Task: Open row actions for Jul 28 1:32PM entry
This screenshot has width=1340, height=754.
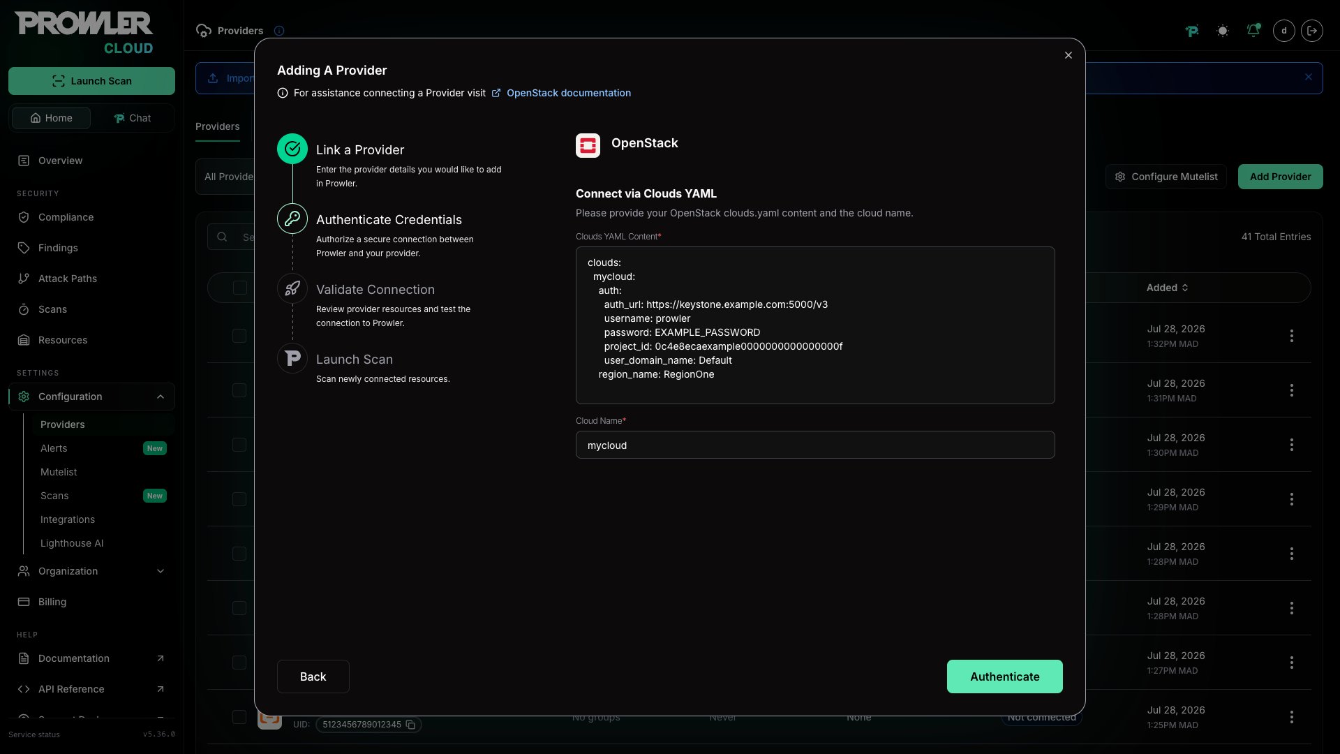Action: click(1292, 336)
